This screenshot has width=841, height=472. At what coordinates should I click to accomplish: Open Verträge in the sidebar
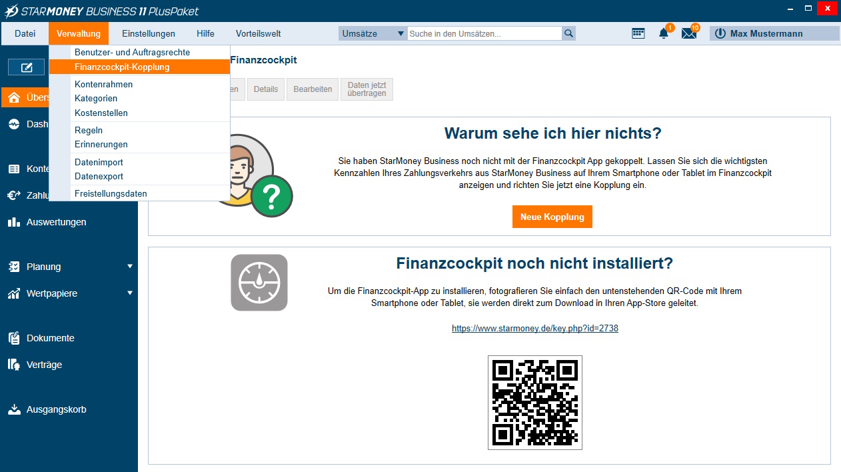(44, 365)
